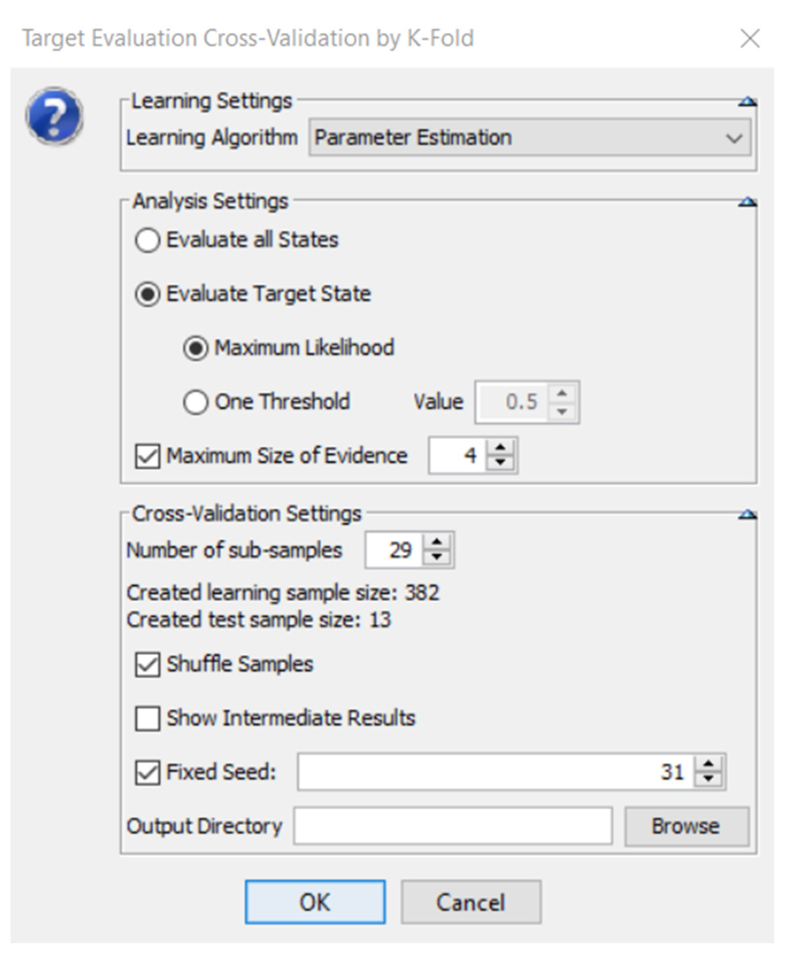This screenshot has height=959, width=789.
Task: Click the Output Directory text field
Action: [x=452, y=826]
